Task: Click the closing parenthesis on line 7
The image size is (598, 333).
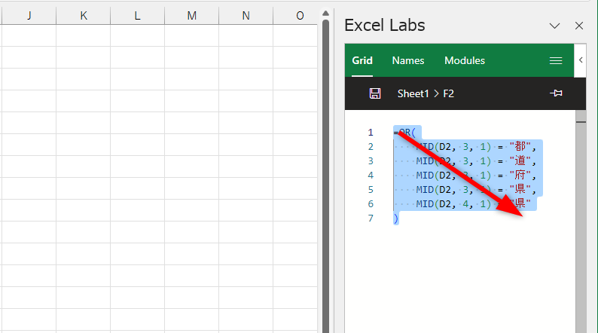Action: [396, 218]
